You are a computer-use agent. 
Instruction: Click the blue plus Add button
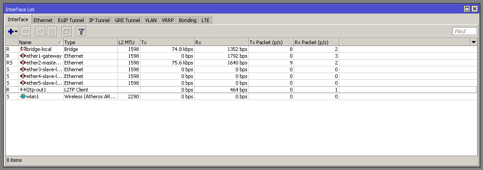coord(11,32)
